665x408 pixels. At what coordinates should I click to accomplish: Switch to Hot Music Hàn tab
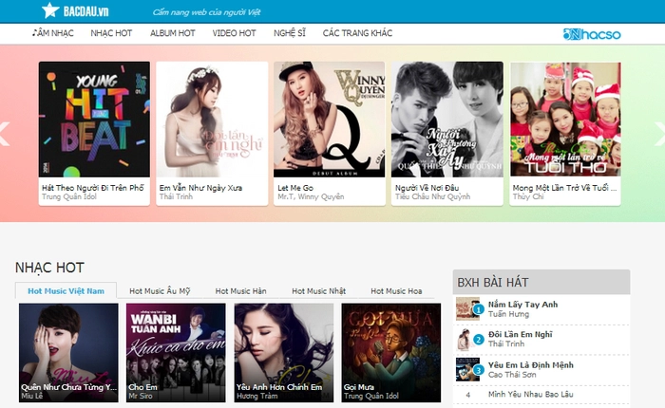(241, 291)
